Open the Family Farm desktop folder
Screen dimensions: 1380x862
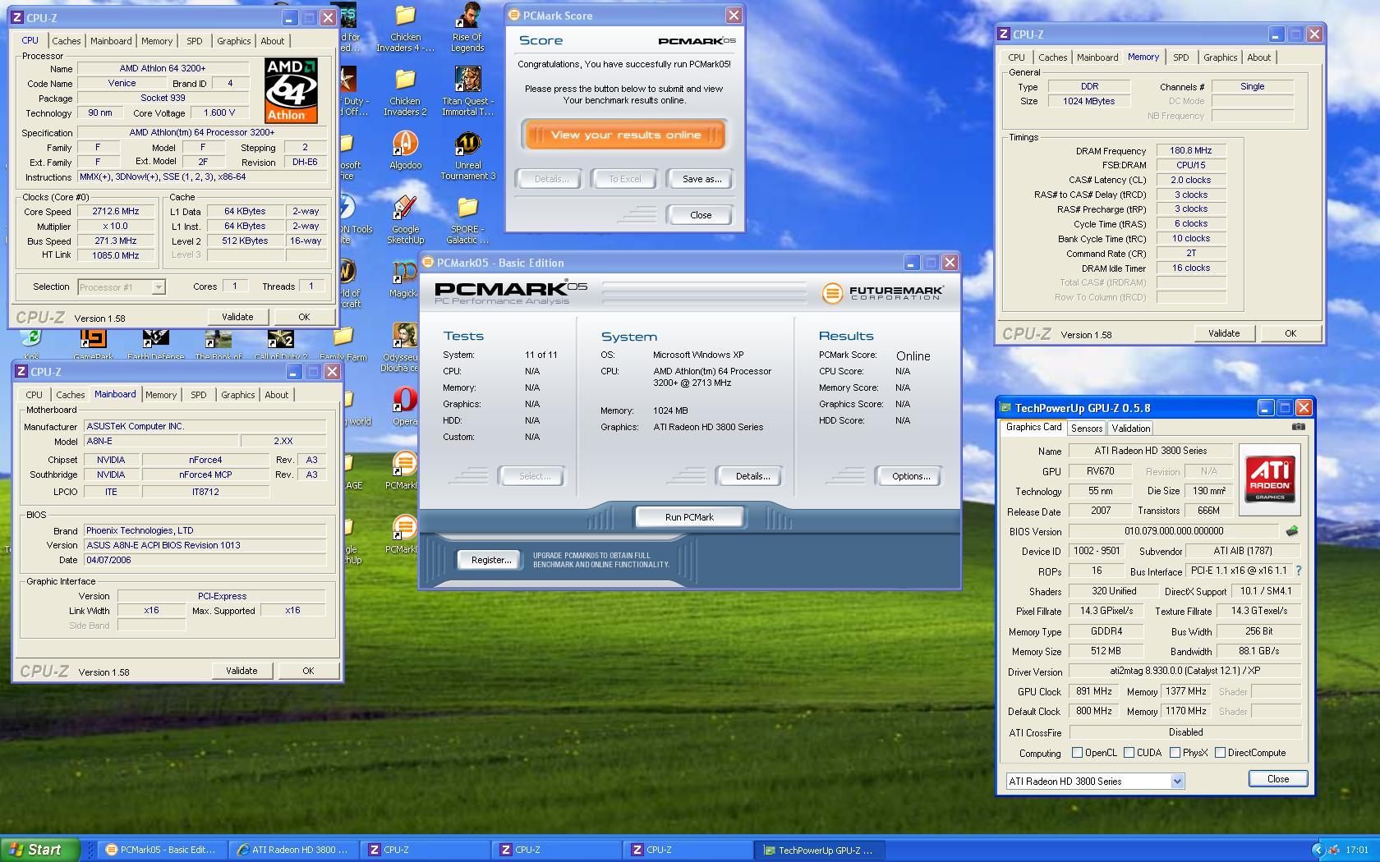pyautogui.click(x=343, y=343)
